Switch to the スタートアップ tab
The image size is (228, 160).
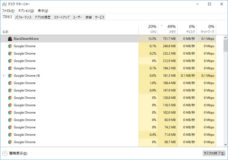pyautogui.click(x=62, y=17)
